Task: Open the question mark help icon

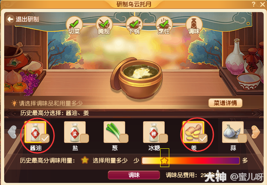Action: coord(254,4)
